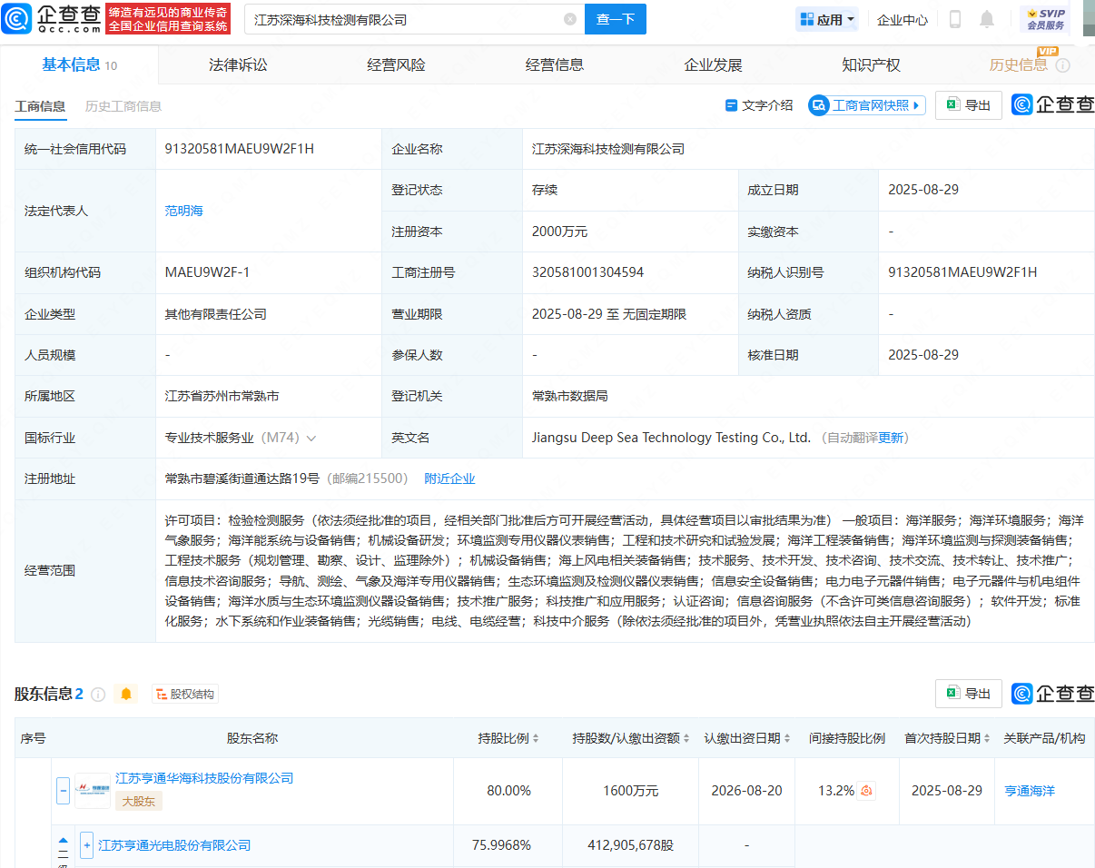Open the 历史信息 VIP tab
Image resolution: width=1095 pixels, height=868 pixels.
[x=1019, y=64]
